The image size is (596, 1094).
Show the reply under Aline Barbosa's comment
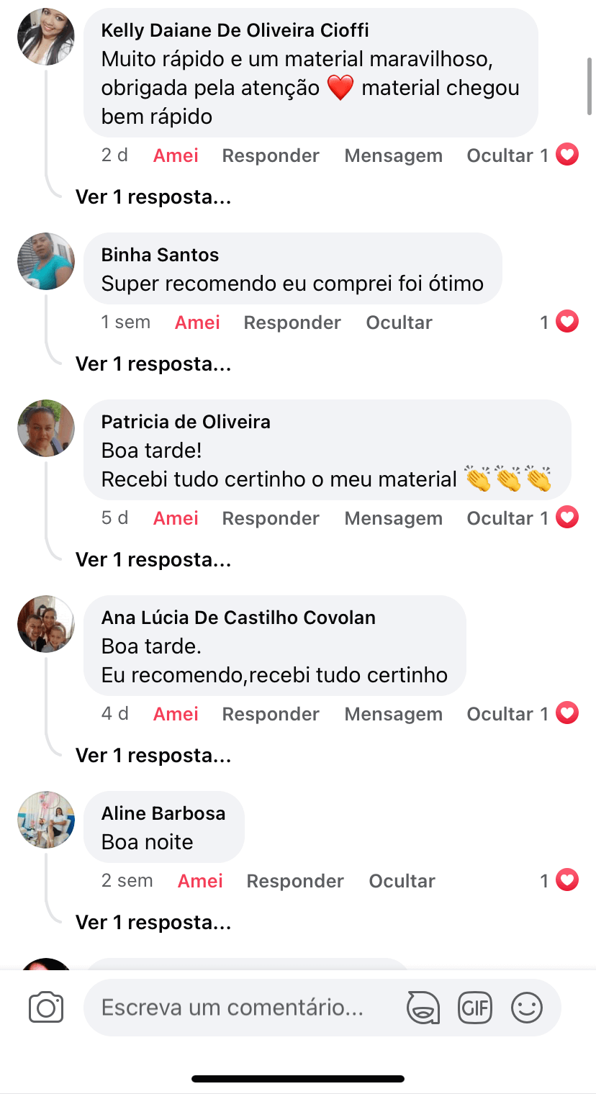153,923
